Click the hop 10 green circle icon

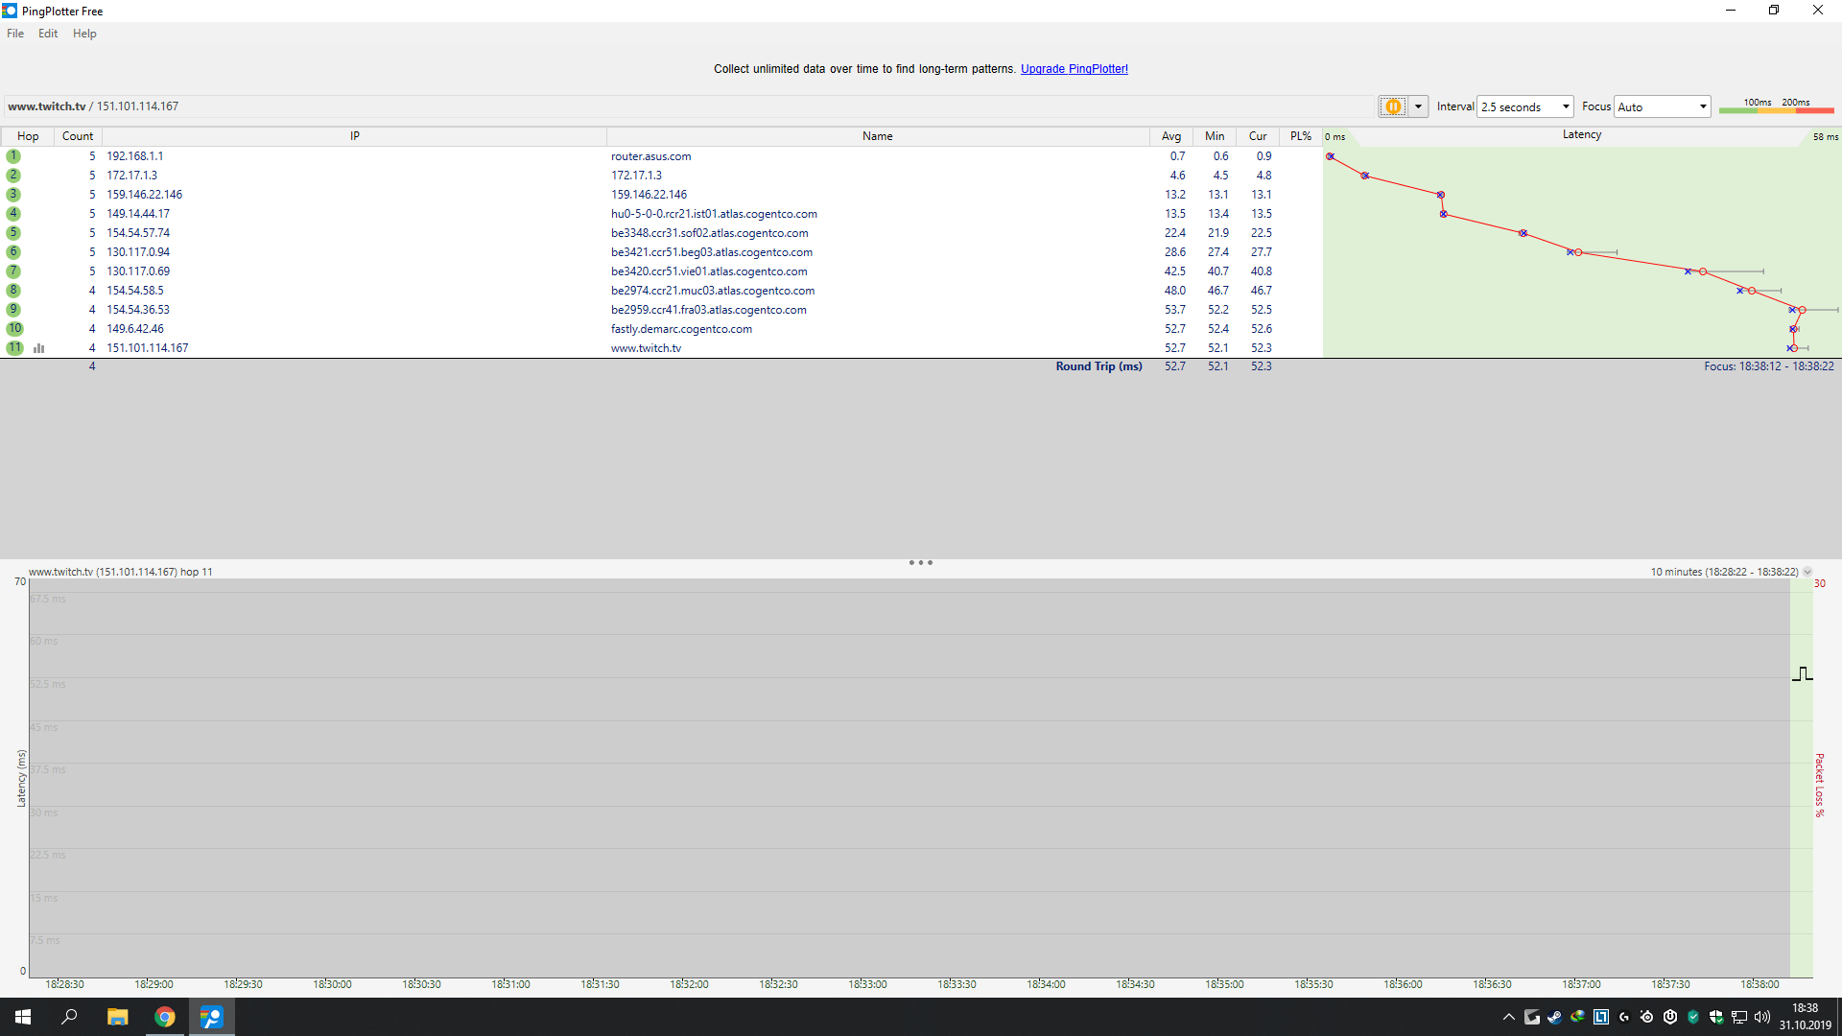pos(14,329)
